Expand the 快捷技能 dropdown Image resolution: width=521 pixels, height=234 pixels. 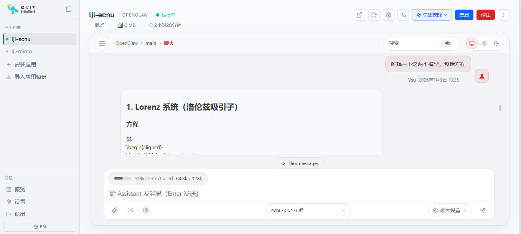(432, 15)
